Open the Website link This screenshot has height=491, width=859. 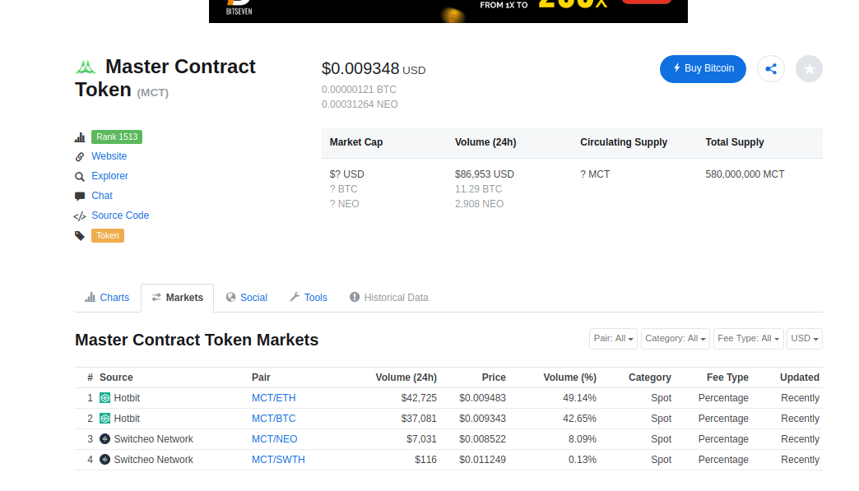click(x=109, y=156)
